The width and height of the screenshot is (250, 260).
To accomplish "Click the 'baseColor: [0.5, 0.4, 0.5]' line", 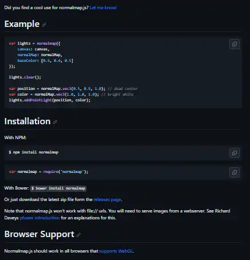I will (45, 61).
